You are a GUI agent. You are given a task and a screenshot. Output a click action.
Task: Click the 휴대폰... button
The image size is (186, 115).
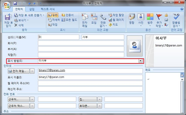click(88, 106)
